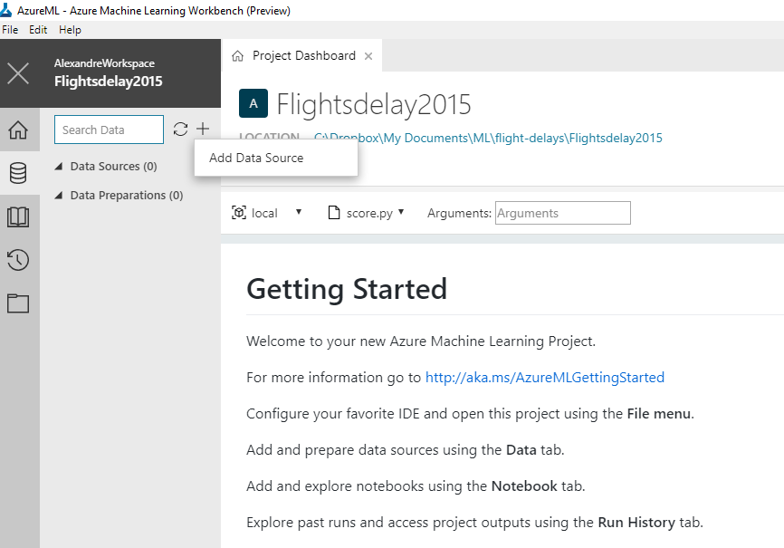Click the score.py file icon
This screenshot has height=548, width=784.
[x=333, y=213]
